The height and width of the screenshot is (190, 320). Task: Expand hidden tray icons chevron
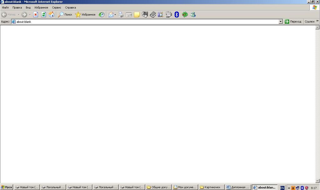pos(289,188)
